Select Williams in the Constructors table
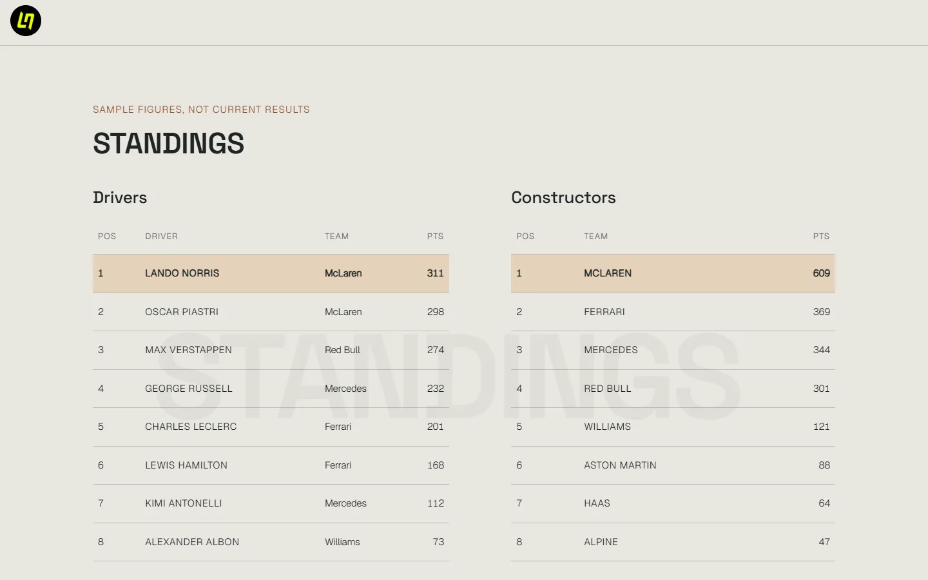Screen dimensions: 928x580 point(608,427)
